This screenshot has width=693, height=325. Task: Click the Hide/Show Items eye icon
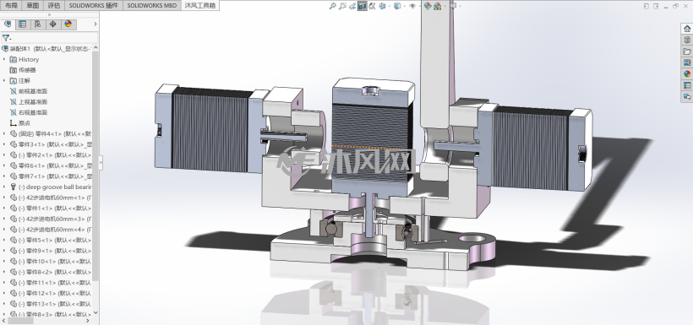coord(412,6)
